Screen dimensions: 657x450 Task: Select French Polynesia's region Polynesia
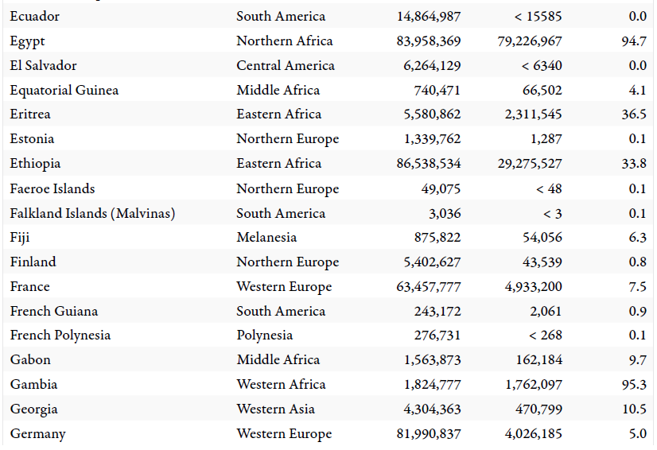coord(265,335)
